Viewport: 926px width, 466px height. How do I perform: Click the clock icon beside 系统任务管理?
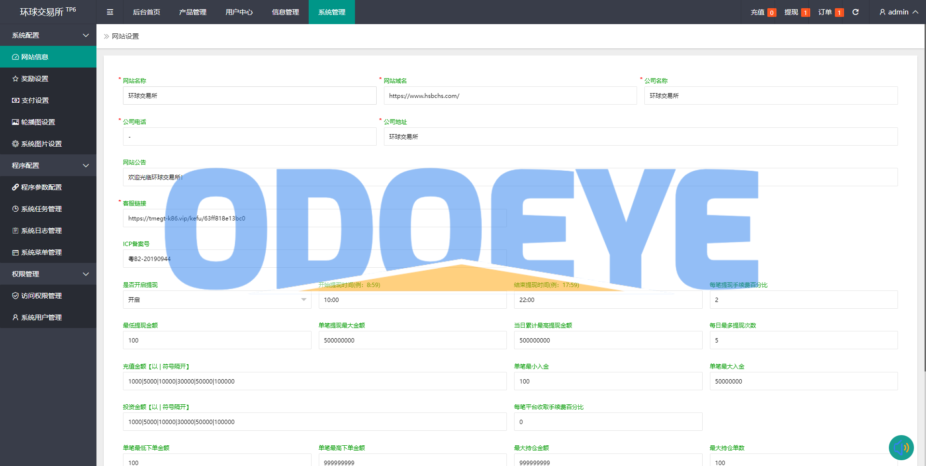point(15,209)
